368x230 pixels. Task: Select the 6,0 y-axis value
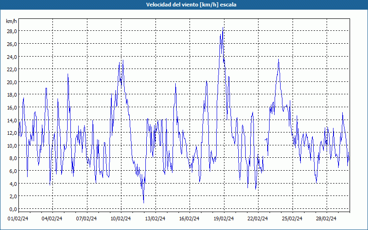click(13, 171)
